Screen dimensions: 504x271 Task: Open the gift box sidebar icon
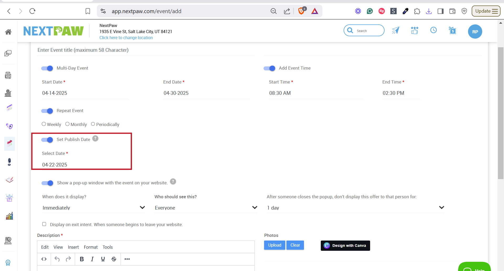pyautogui.click(x=9, y=198)
